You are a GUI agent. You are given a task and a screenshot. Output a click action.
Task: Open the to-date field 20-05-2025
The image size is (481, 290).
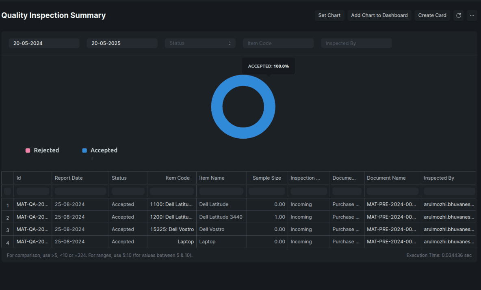[122, 43]
